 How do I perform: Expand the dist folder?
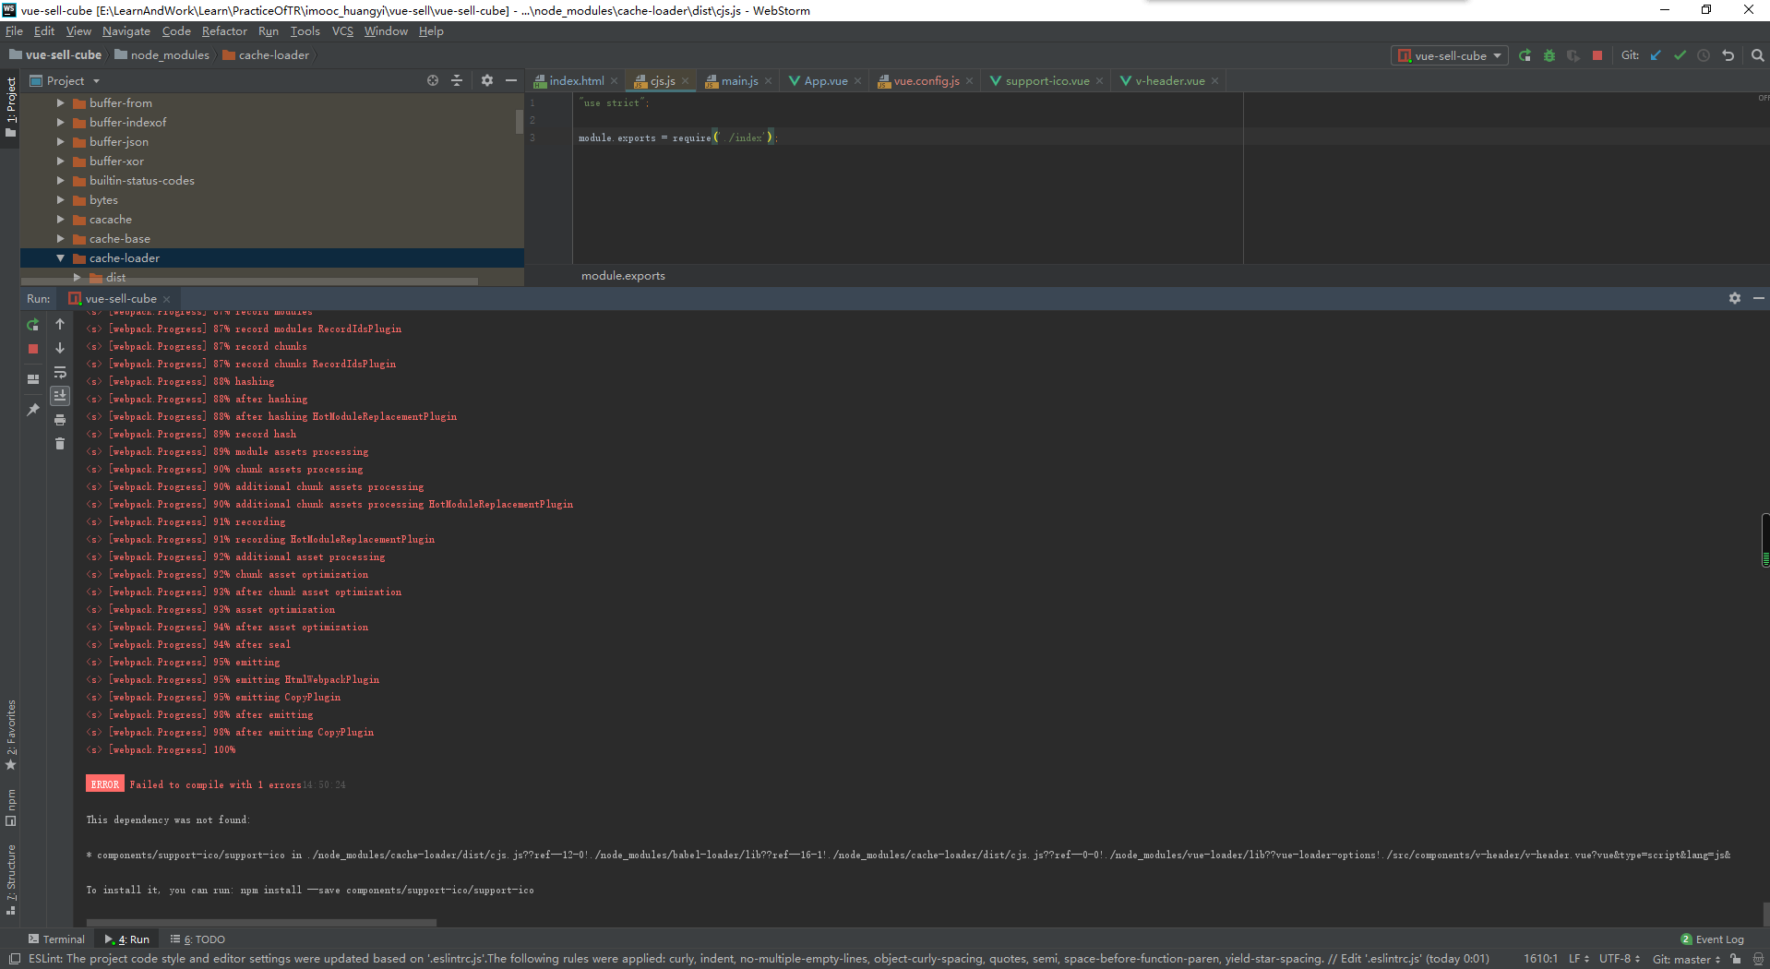click(x=78, y=278)
